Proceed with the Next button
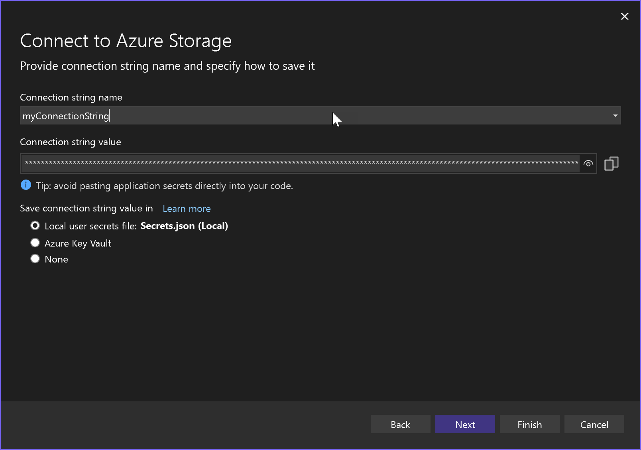This screenshot has height=450, width=641. pos(465,424)
